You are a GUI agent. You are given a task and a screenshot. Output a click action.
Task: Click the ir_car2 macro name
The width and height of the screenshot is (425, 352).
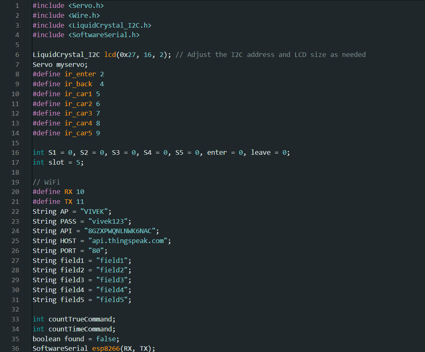(78, 104)
